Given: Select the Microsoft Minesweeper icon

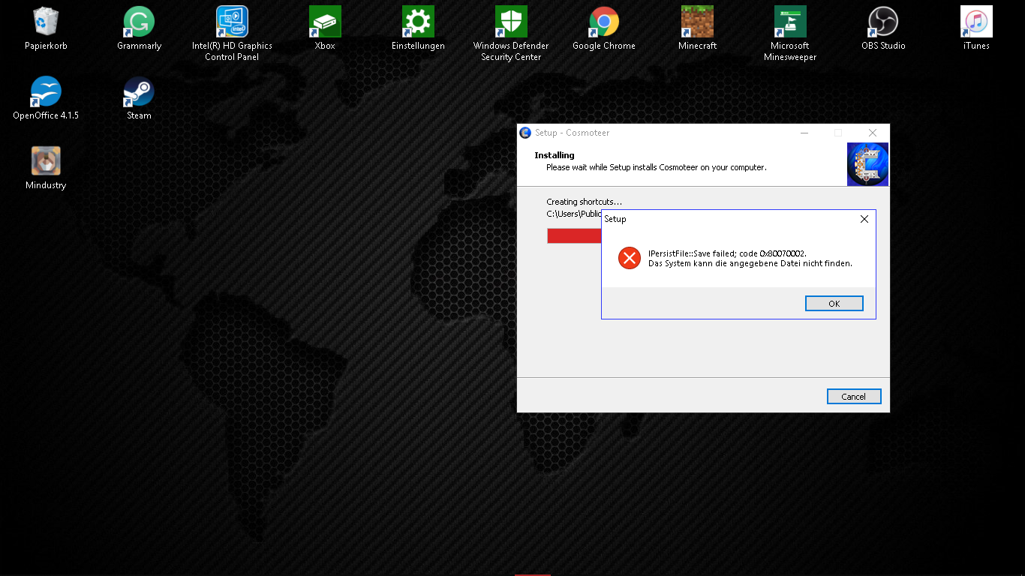Looking at the screenshot, I should point(790,22).
